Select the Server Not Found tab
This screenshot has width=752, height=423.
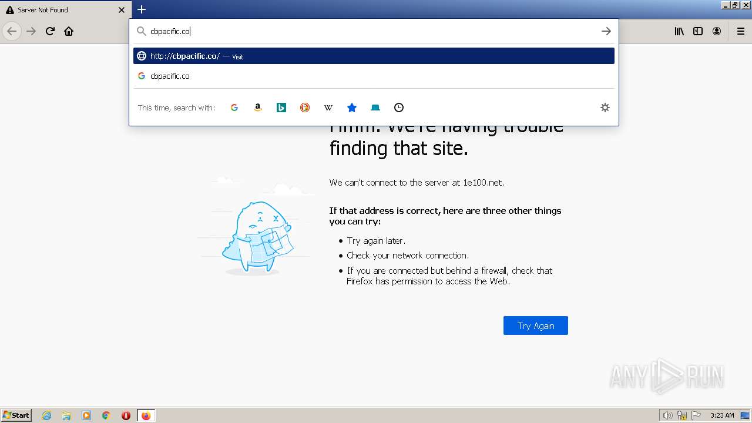coord(65,10)
